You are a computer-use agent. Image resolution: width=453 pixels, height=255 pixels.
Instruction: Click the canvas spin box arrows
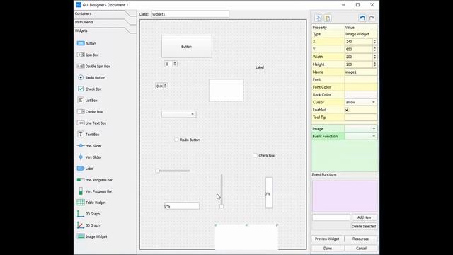click(x=175, y=64)
